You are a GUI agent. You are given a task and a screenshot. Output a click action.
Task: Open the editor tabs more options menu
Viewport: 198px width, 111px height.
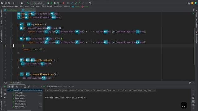pos(193,10)
